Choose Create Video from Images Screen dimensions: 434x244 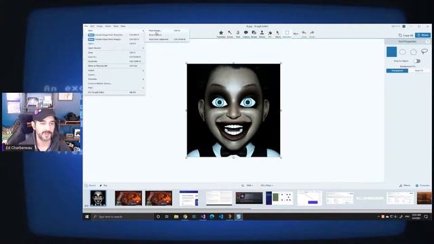(x=115, y=39)
